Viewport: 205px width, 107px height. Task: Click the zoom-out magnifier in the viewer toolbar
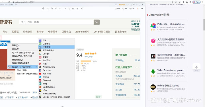tap(56, 9)
